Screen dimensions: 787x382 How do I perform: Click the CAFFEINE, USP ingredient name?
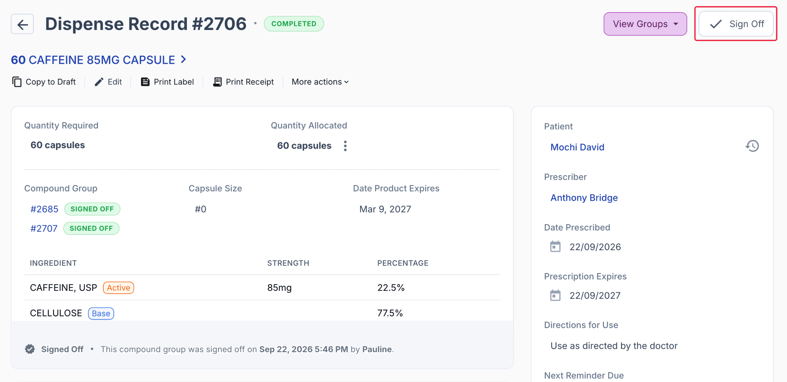[63, 288]
